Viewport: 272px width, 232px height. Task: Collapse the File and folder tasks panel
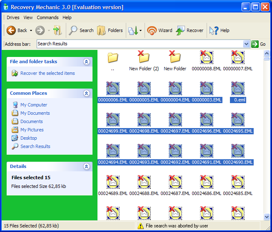coord(86,62)
